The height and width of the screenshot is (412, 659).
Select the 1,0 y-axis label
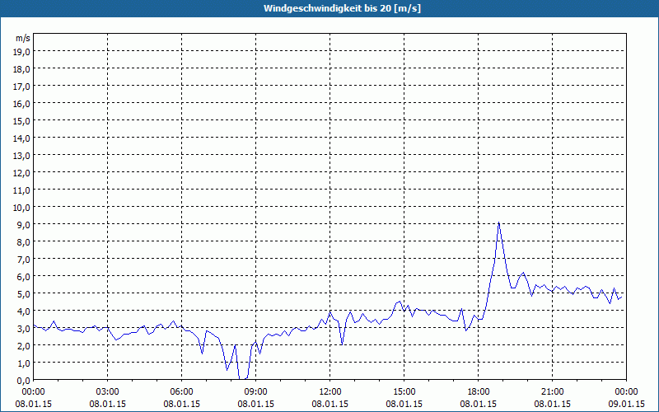(24, 363)
